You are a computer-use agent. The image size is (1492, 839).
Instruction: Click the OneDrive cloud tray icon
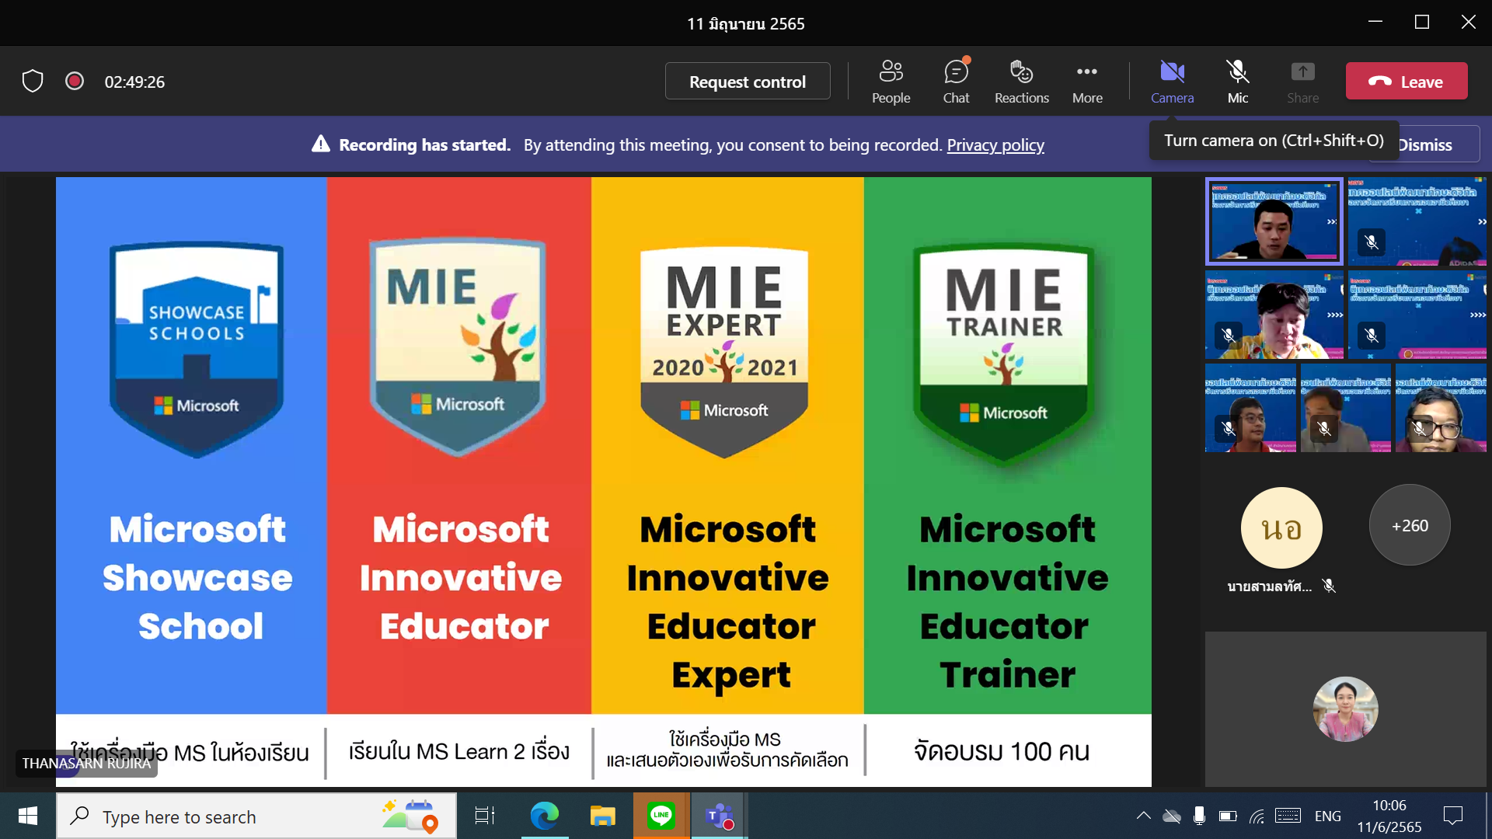(1171, 816)
